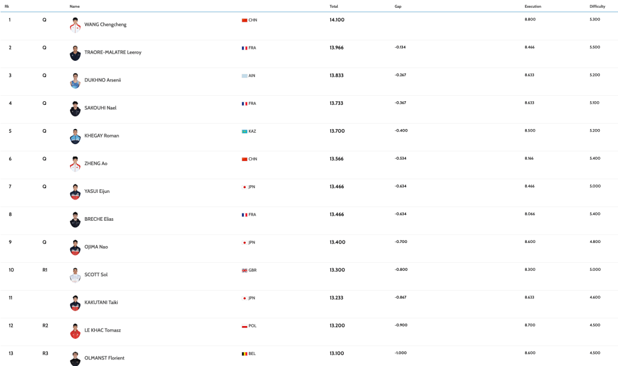The height and width of the screenshot is (366, 618).
Task: Sort by the Execution column header
Action: (x=532, y=6)
